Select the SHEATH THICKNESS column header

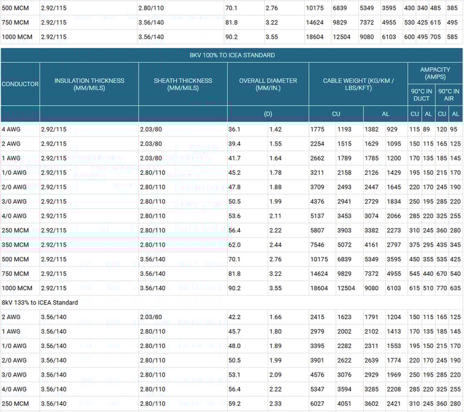click(x=182, y=84)
